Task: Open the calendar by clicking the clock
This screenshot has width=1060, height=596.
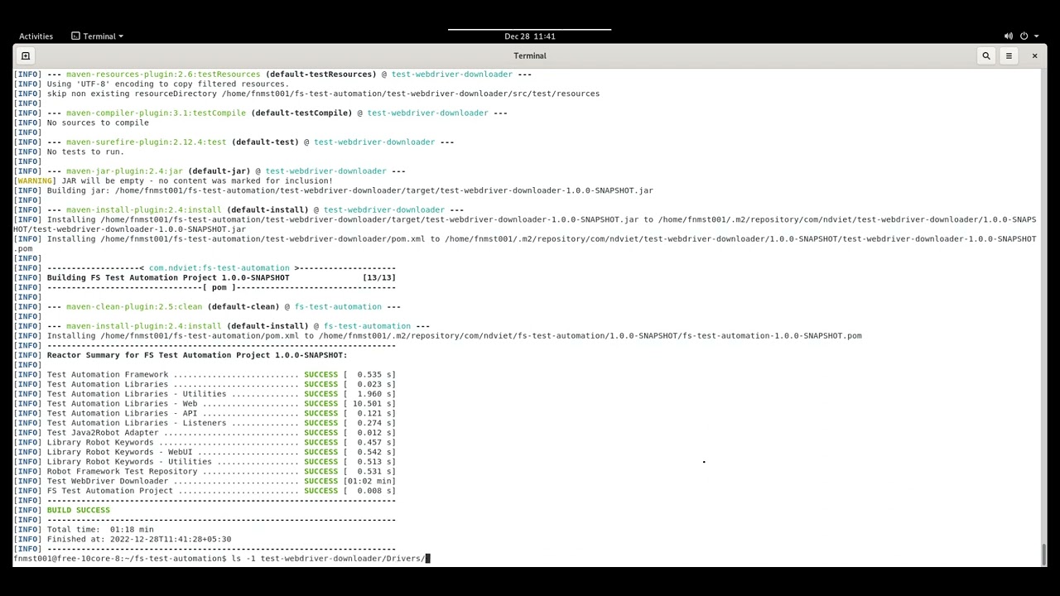Action: [x=530, y=36]
